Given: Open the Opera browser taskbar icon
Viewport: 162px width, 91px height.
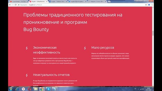Looking at the screenshot, I should 30,89.
